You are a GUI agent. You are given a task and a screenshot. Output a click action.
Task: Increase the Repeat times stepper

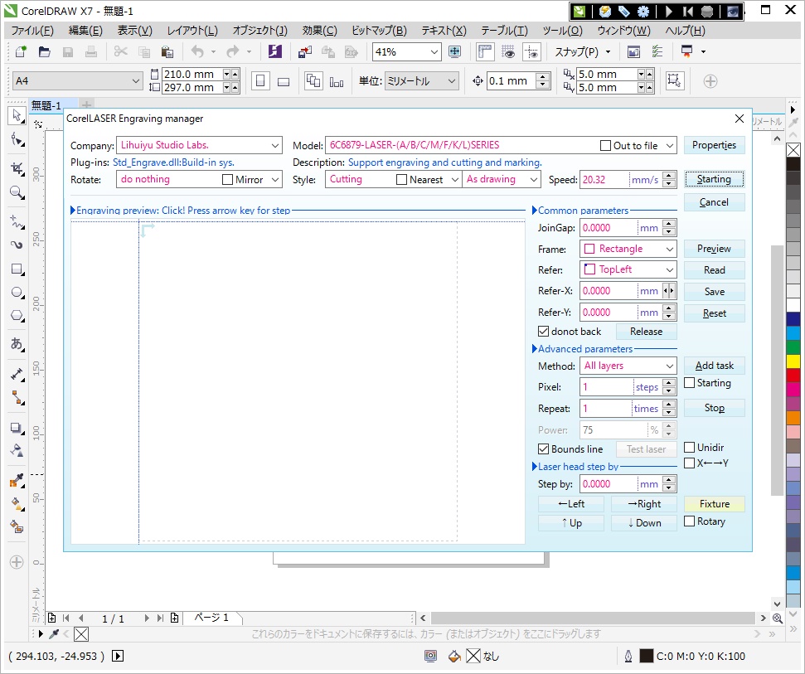(x=669, y=405)
